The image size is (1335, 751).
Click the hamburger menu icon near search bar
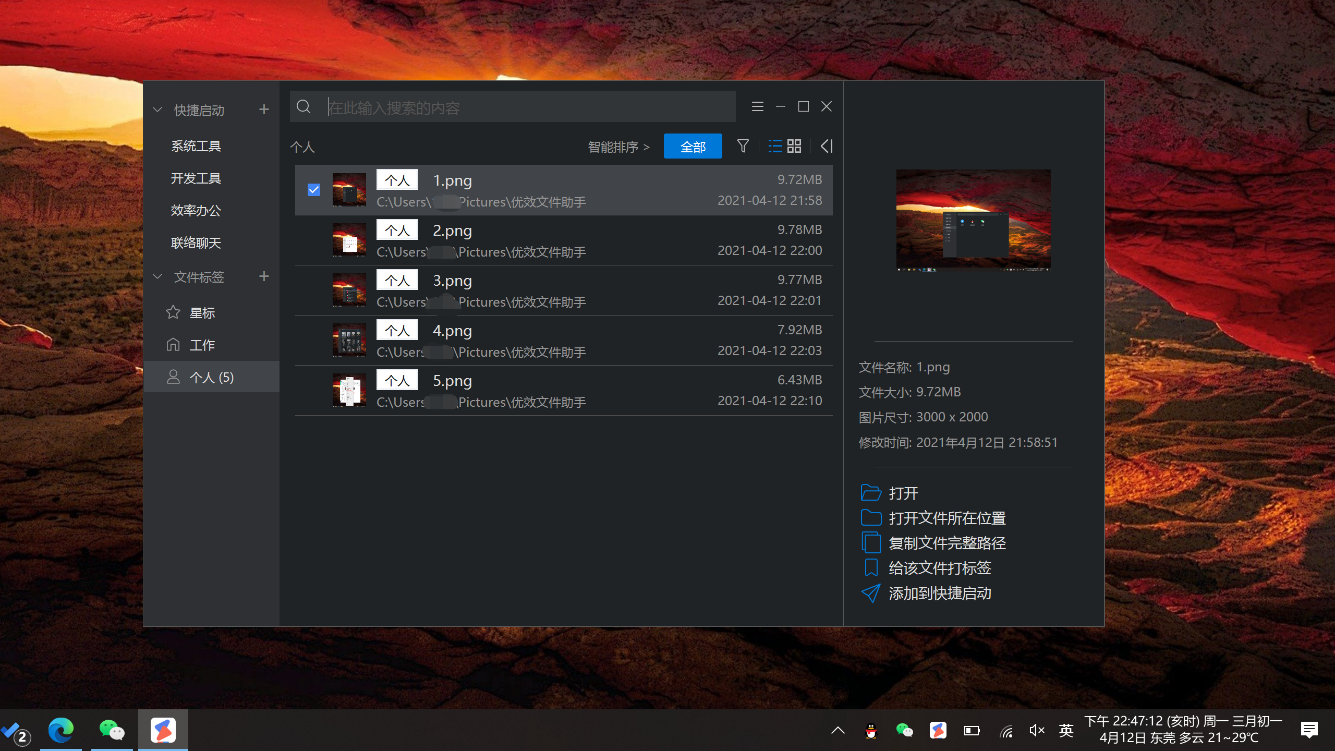[757, 106]
